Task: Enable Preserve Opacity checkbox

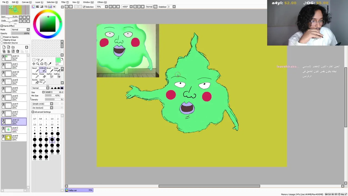Action: tap(2, 37)
